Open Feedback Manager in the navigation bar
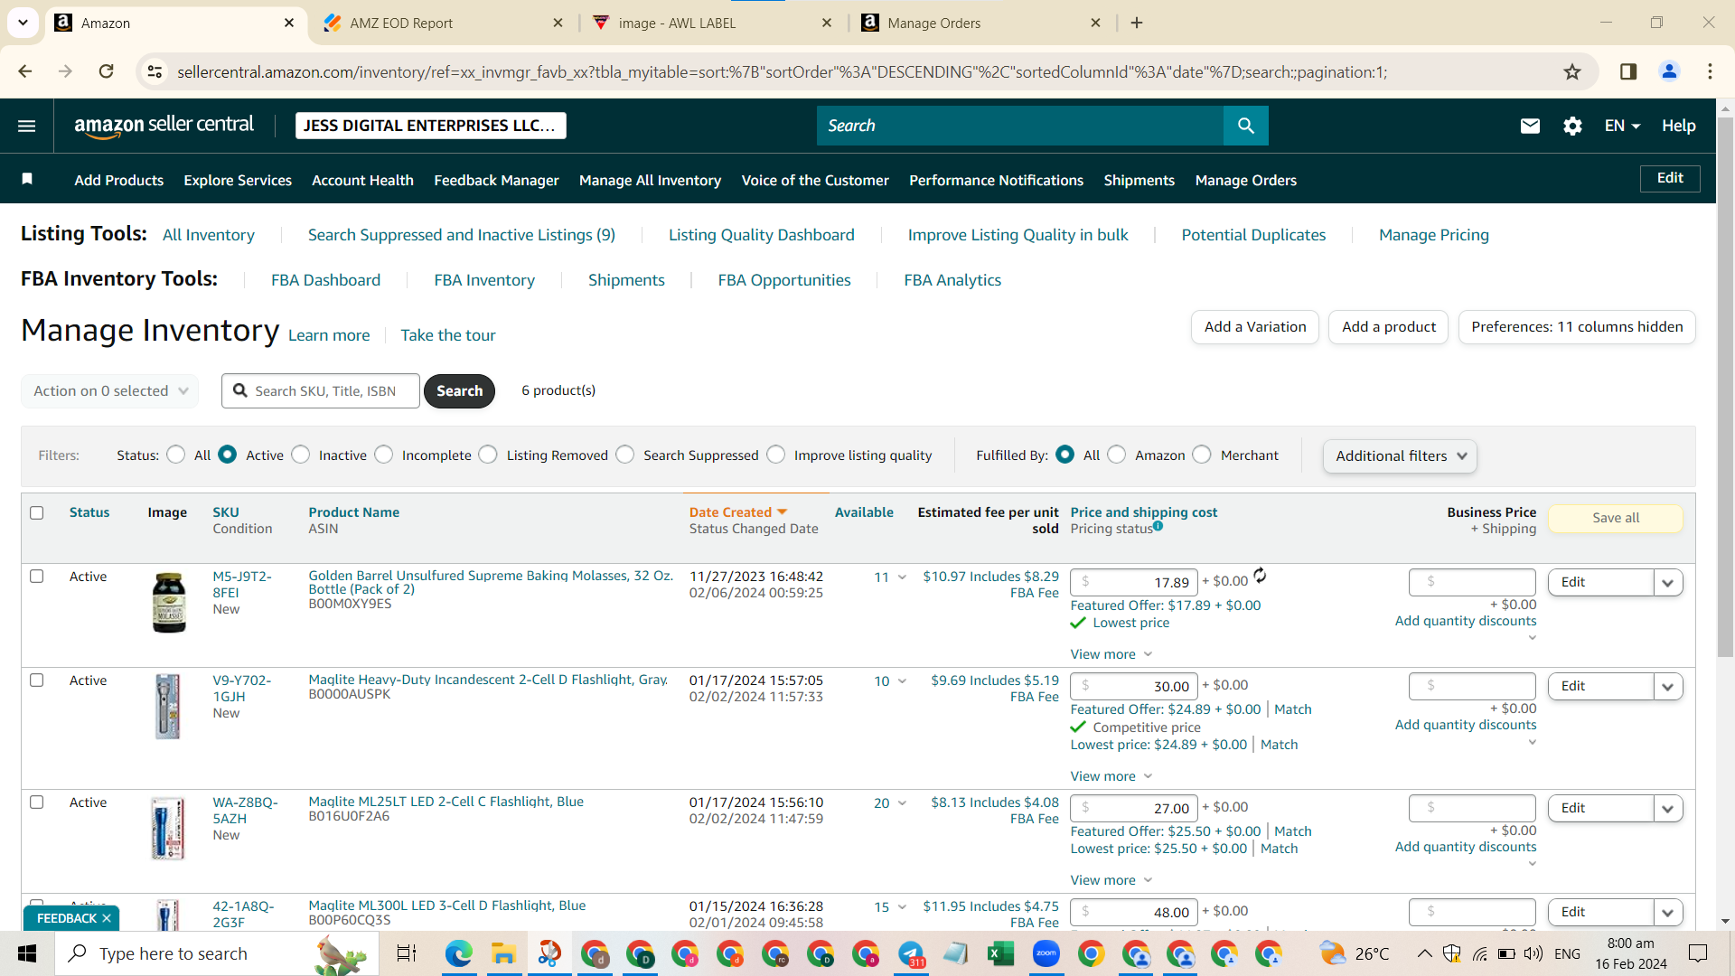 [496, 180]
